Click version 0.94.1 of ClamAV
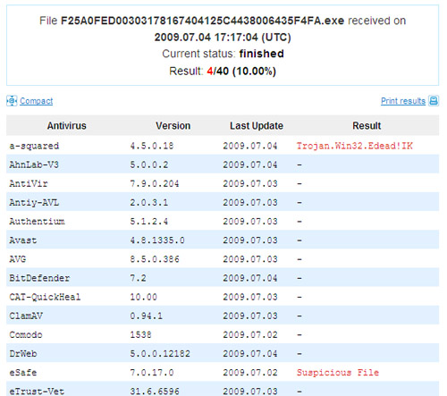This screenshot has height=396, width=447. [147, 316]
